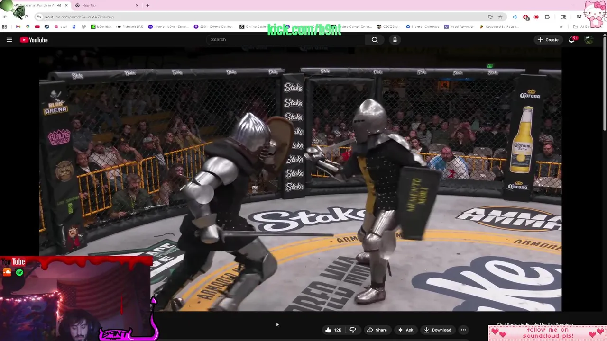The width and height of the screenshot is (607, 341).
Task: Click the browser address bar URL
Action: (x=79, y=17)
